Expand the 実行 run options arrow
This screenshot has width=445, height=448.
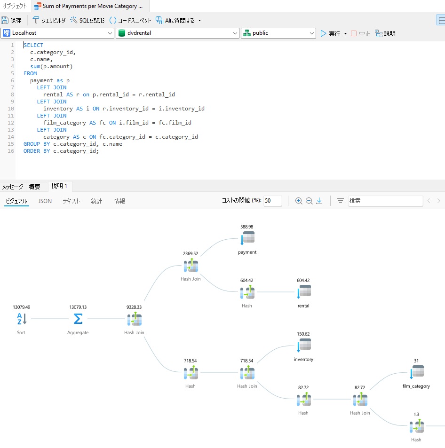[345, 34]
